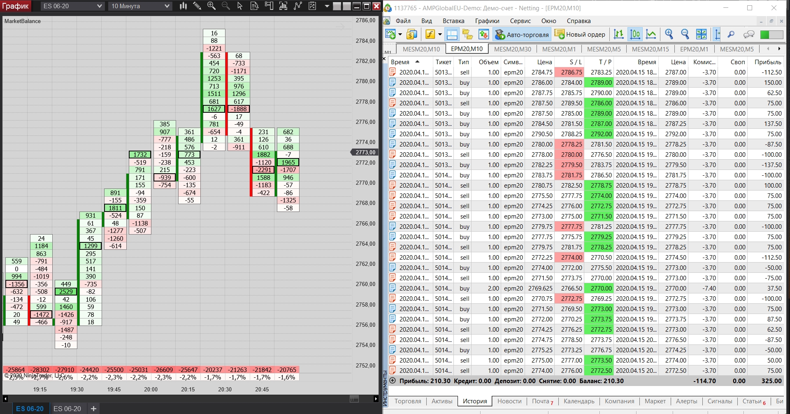Expand the NinjaTrader toolbar overflow arrow
This screenshot has height=414, width=790.
point(327,6)
